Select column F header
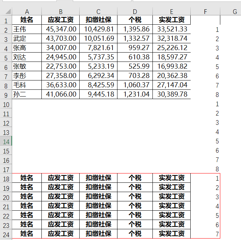241x240 pixels. [x=205, y=11]
